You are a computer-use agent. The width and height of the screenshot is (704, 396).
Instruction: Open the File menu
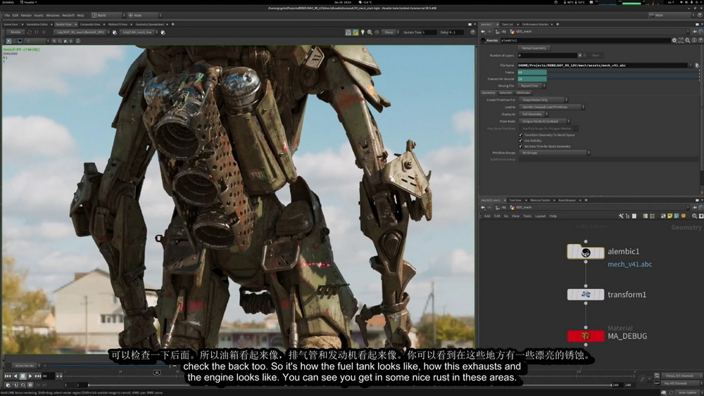[x=7, y=15]
